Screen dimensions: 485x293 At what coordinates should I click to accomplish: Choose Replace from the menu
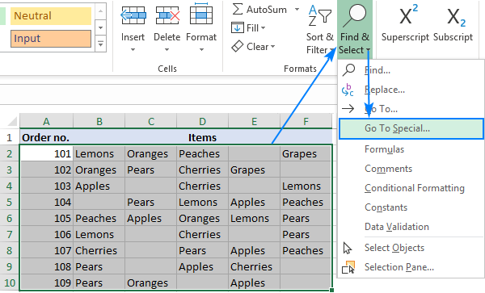(x=384, y=90)
